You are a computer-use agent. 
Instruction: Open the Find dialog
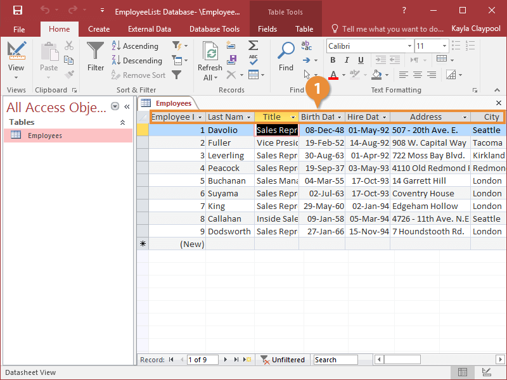click(x=286, y=57)
